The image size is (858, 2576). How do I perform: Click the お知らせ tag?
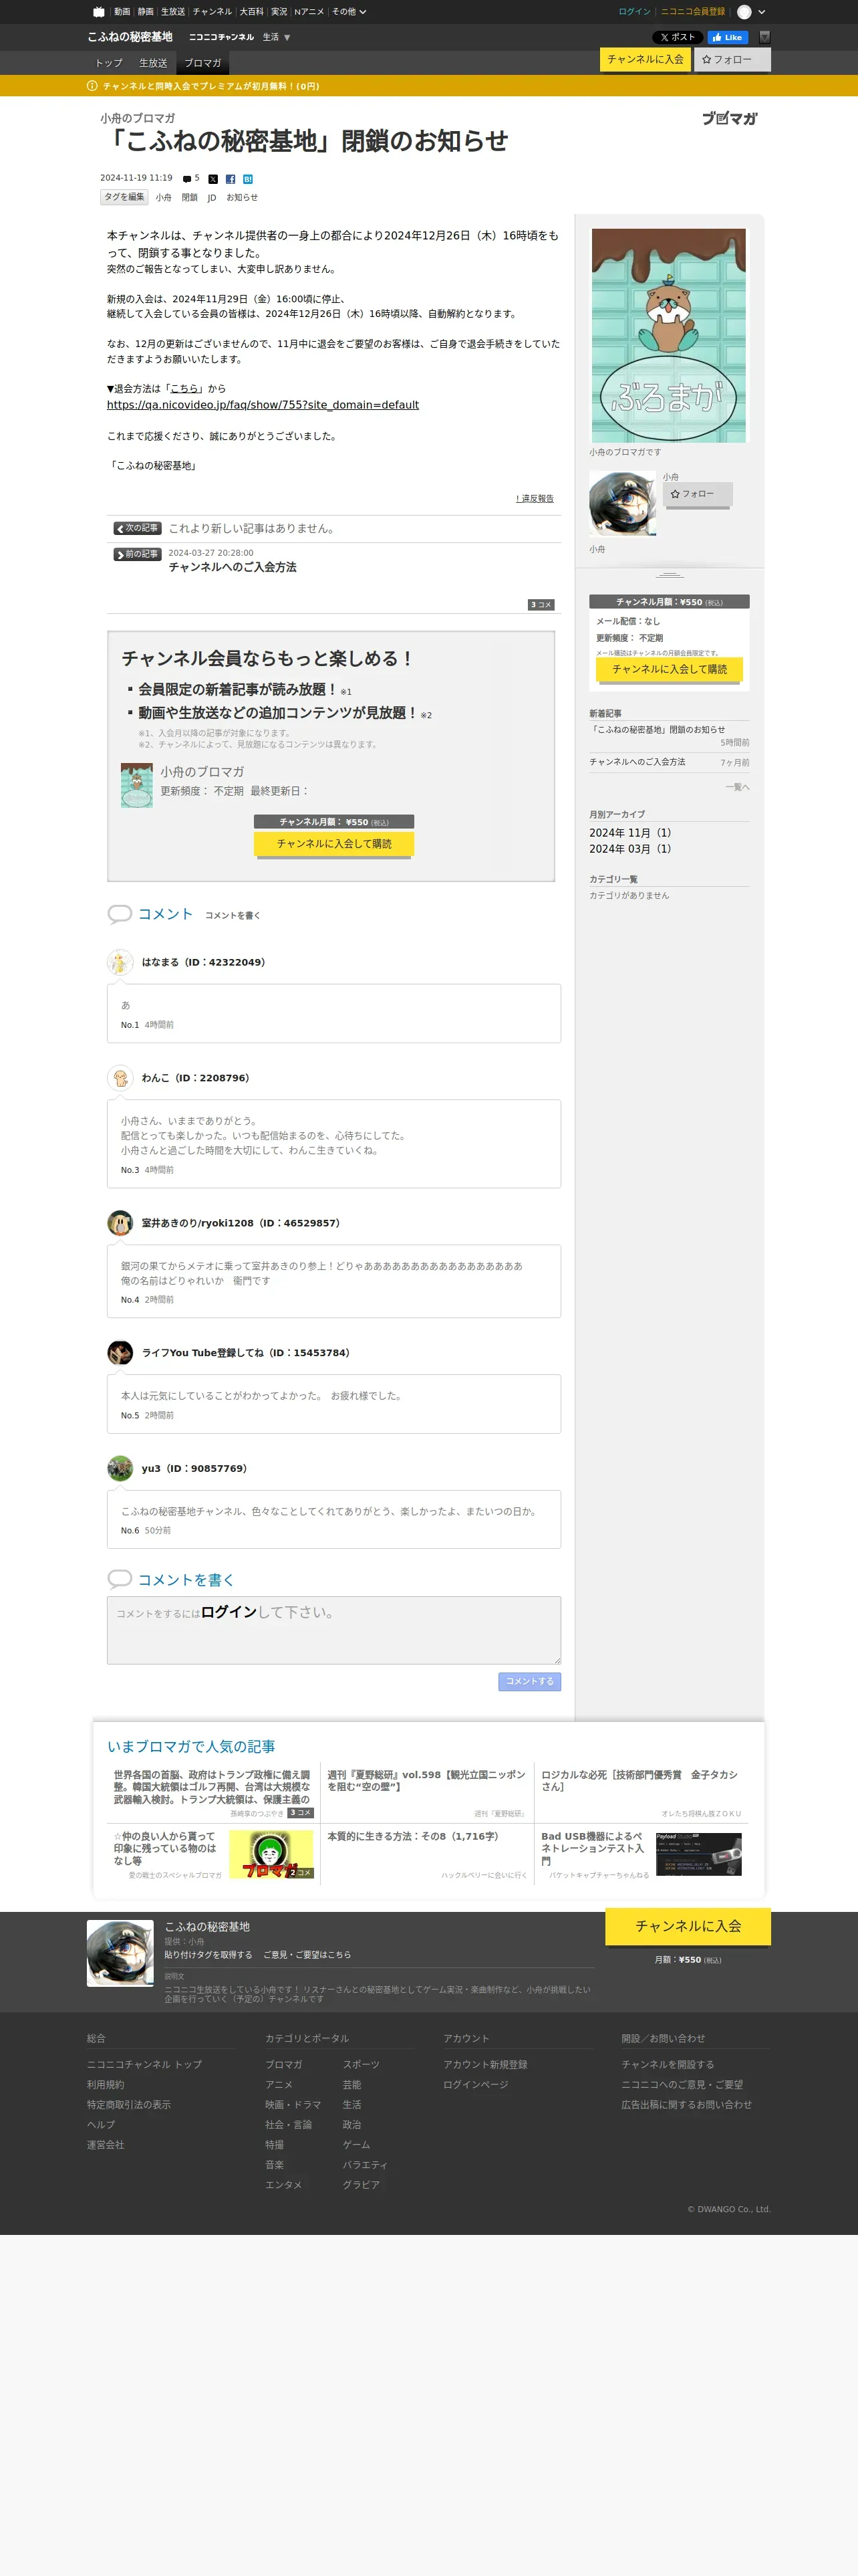point(242,198)
